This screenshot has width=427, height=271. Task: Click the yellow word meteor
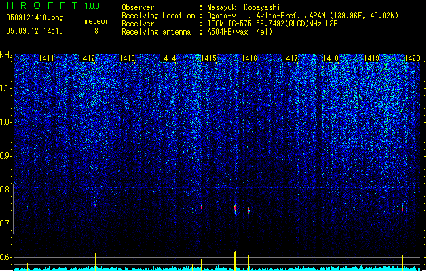coord(96,21)
